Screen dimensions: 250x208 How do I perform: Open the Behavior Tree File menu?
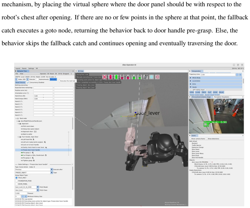tap(17, 74)
